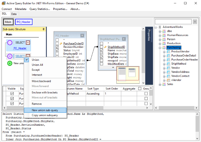This screenshot has width=201, height=142.
Task: Expand the ProductVendor table node
Action: (164, 52)
